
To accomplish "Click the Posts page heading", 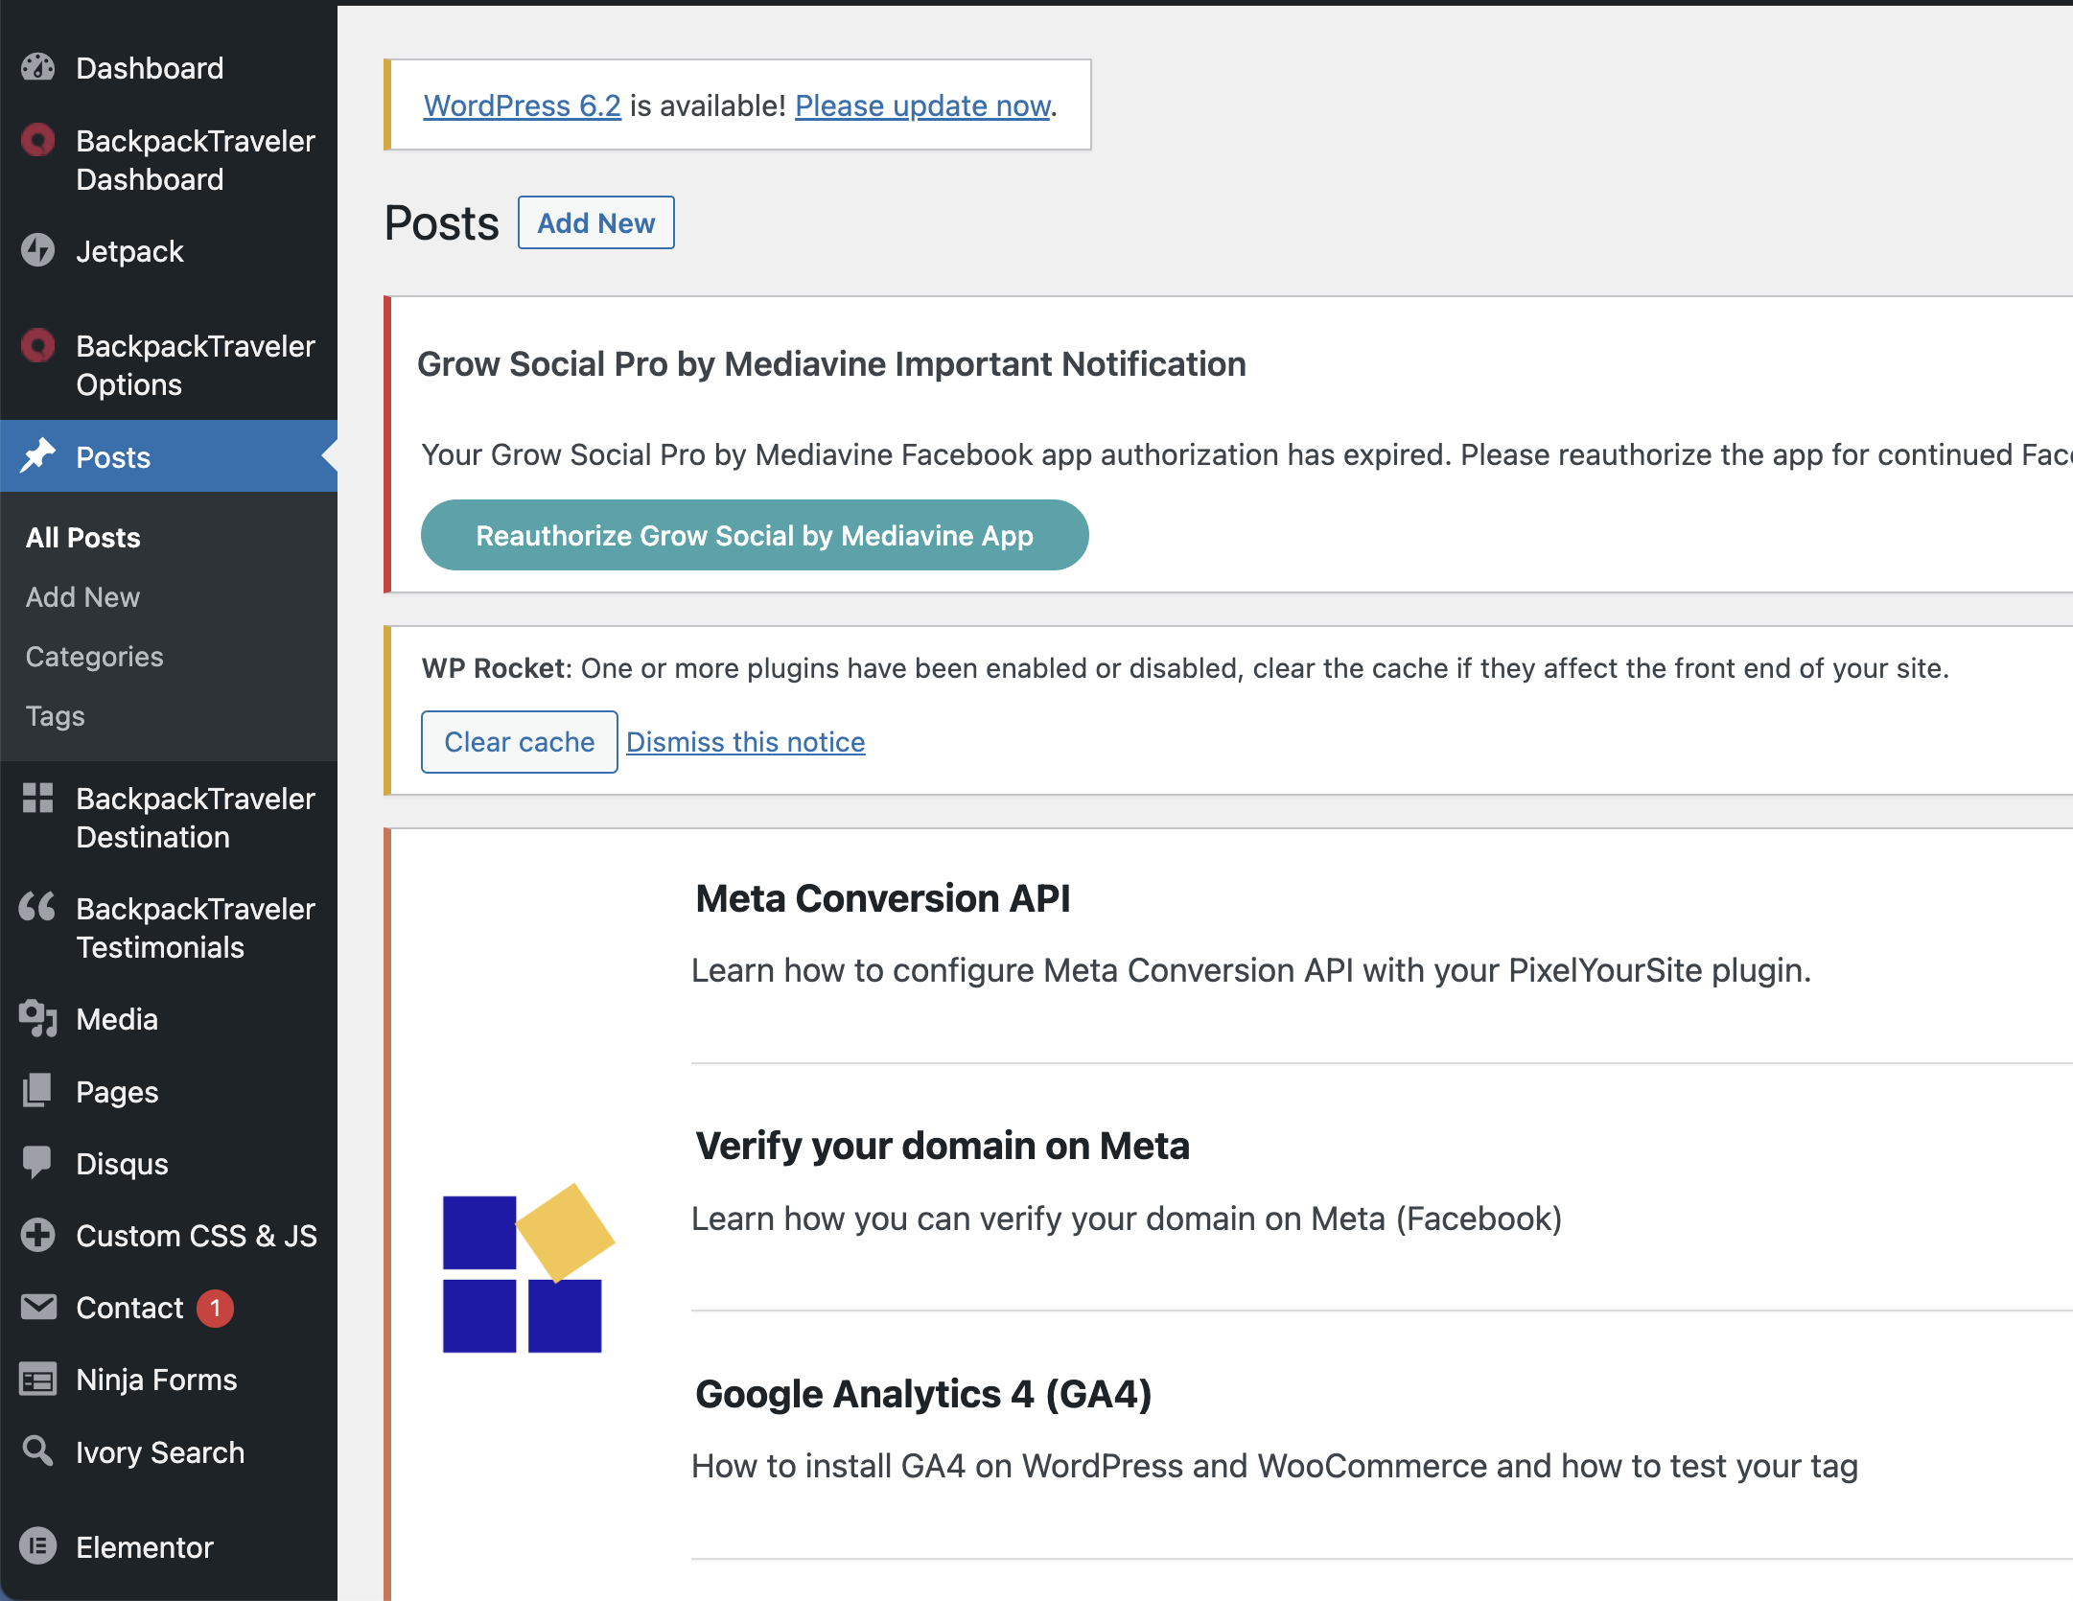I will pyautogui.click(x=442, y=223).
